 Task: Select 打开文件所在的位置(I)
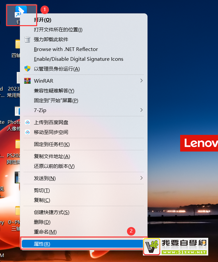tap(58, 30)
